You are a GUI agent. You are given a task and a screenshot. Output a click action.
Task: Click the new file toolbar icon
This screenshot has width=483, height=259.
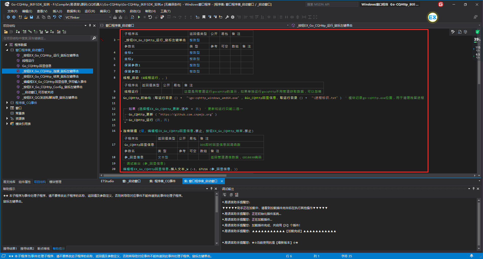[x=20, y=17]
